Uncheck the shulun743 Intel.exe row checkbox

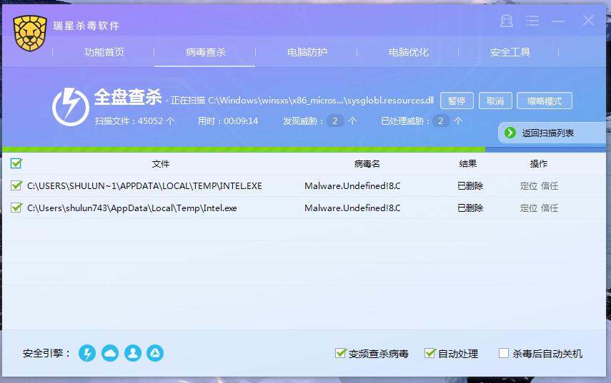(16, 208)
